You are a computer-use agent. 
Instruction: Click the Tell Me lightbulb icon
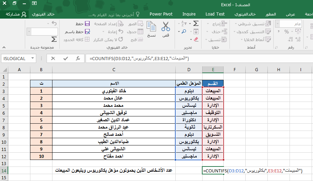point(138,14)
